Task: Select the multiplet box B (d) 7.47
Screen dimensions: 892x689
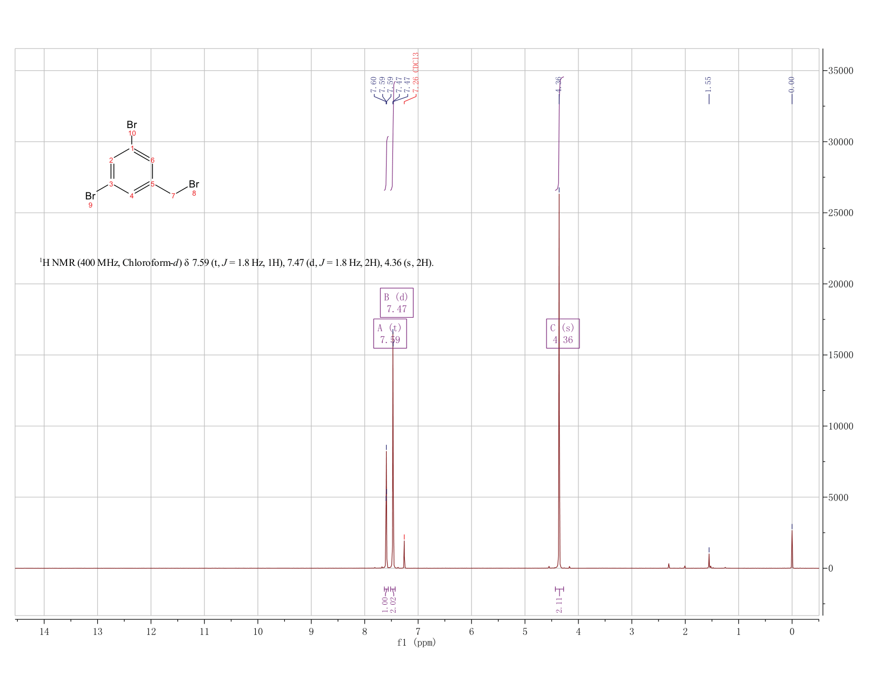Action: point(397,303)
